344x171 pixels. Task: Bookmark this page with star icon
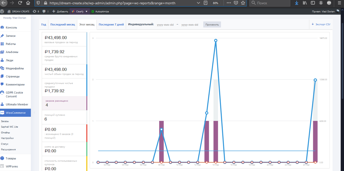(243, 3)
